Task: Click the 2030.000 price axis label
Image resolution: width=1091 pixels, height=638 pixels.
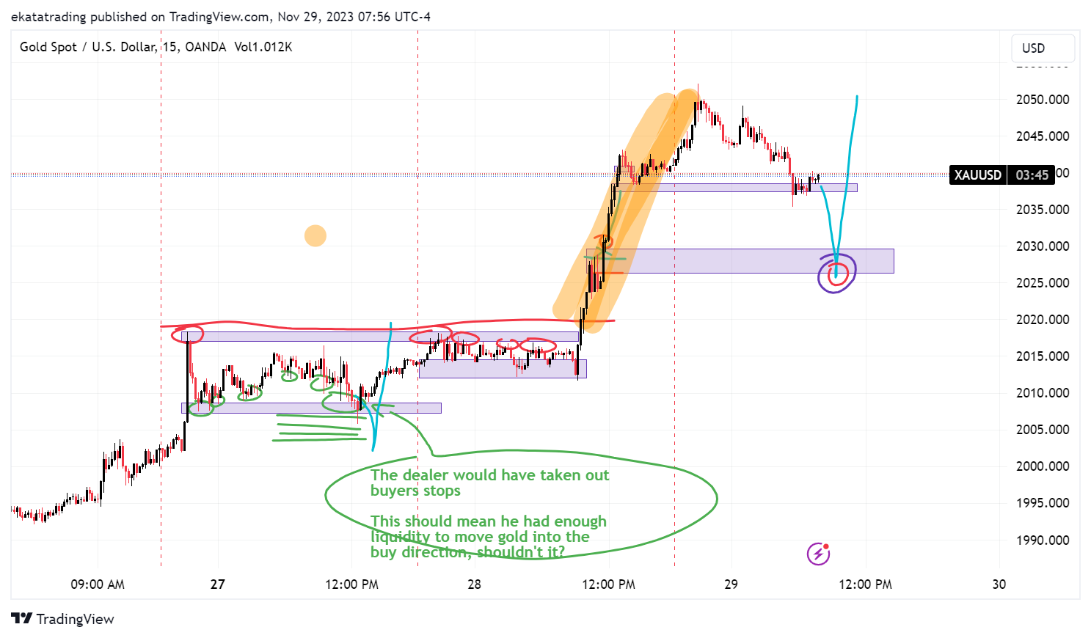Action: point(1043,246)
